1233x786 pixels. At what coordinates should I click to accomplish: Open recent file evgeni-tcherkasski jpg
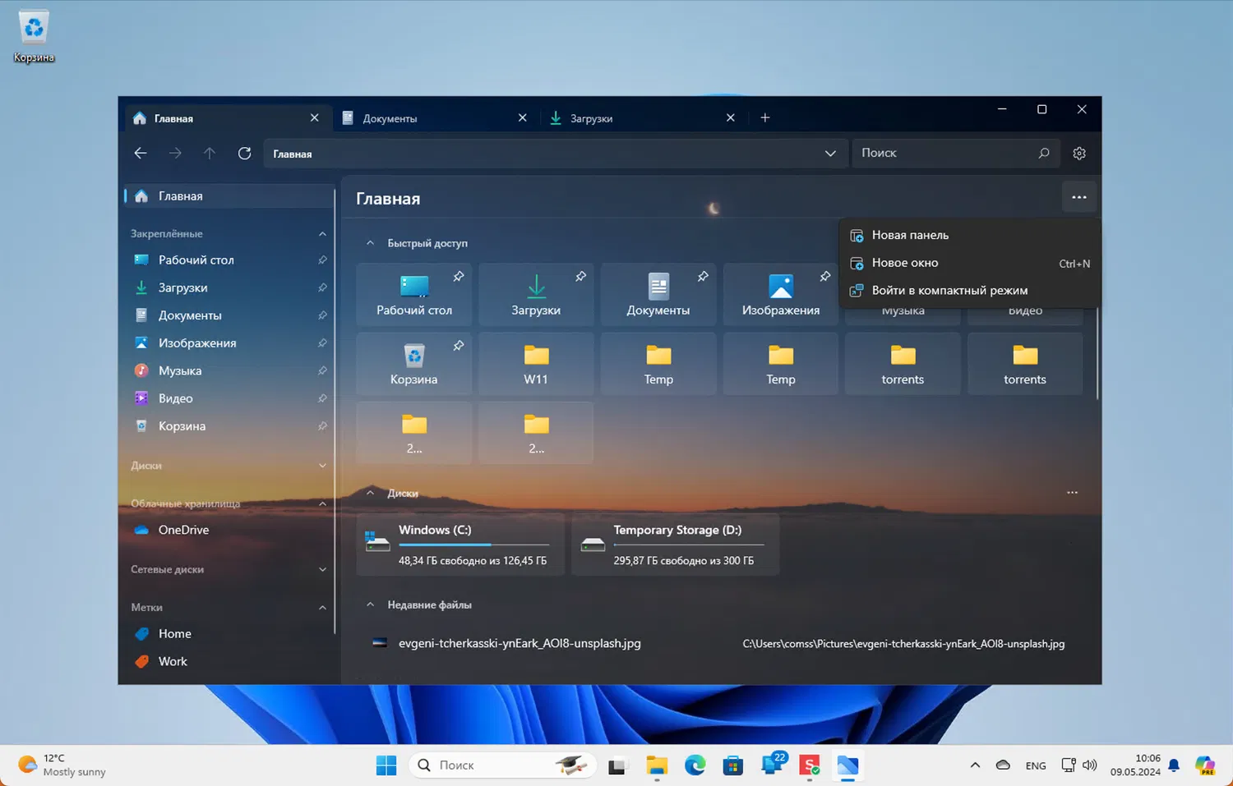pyautogui.click(x=520, y=644)
